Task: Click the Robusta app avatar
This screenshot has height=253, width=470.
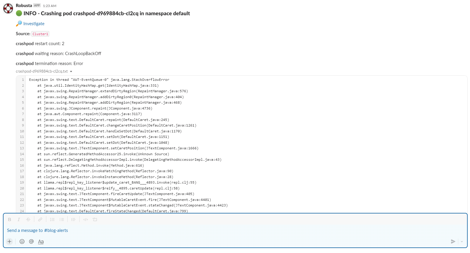Action: coord(8,8)
